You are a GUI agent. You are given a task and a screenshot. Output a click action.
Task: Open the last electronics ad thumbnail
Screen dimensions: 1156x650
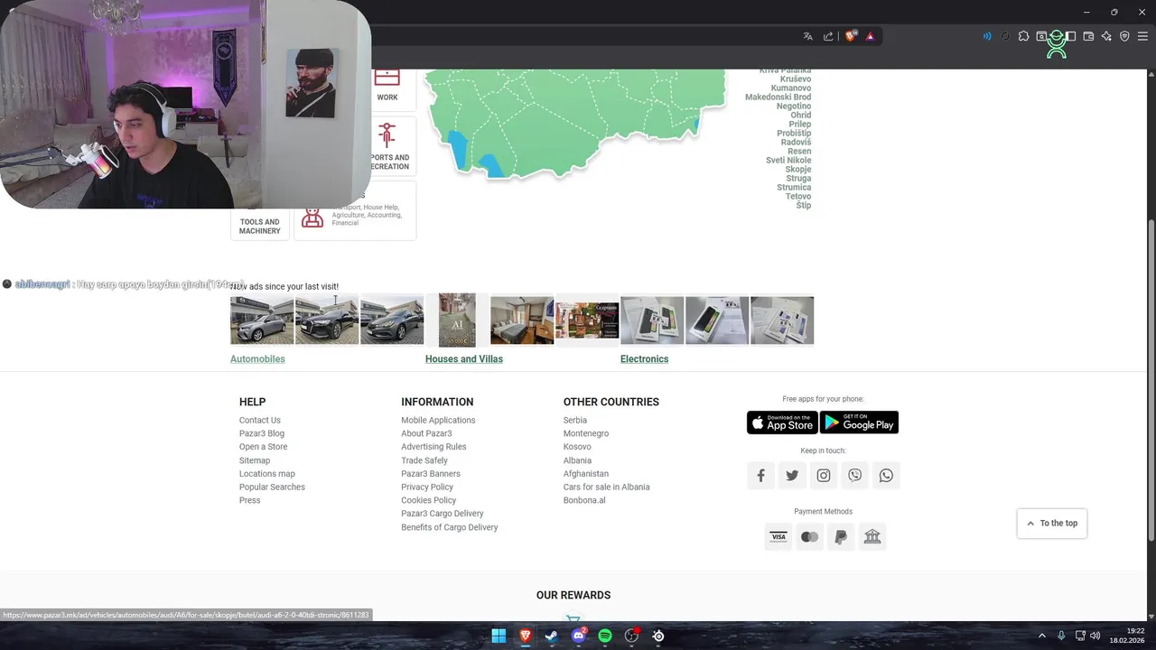click(x=782, y=320)
